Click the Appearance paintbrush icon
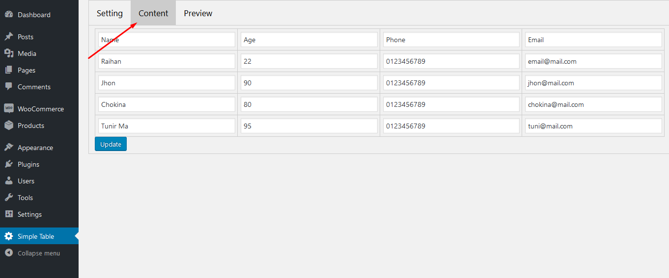The image size is (669, 278). (x=9, y=148)
